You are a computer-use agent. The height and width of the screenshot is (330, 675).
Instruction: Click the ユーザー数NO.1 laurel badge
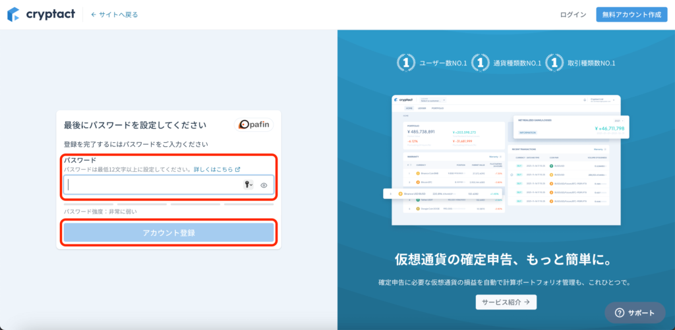click(405, 63)
